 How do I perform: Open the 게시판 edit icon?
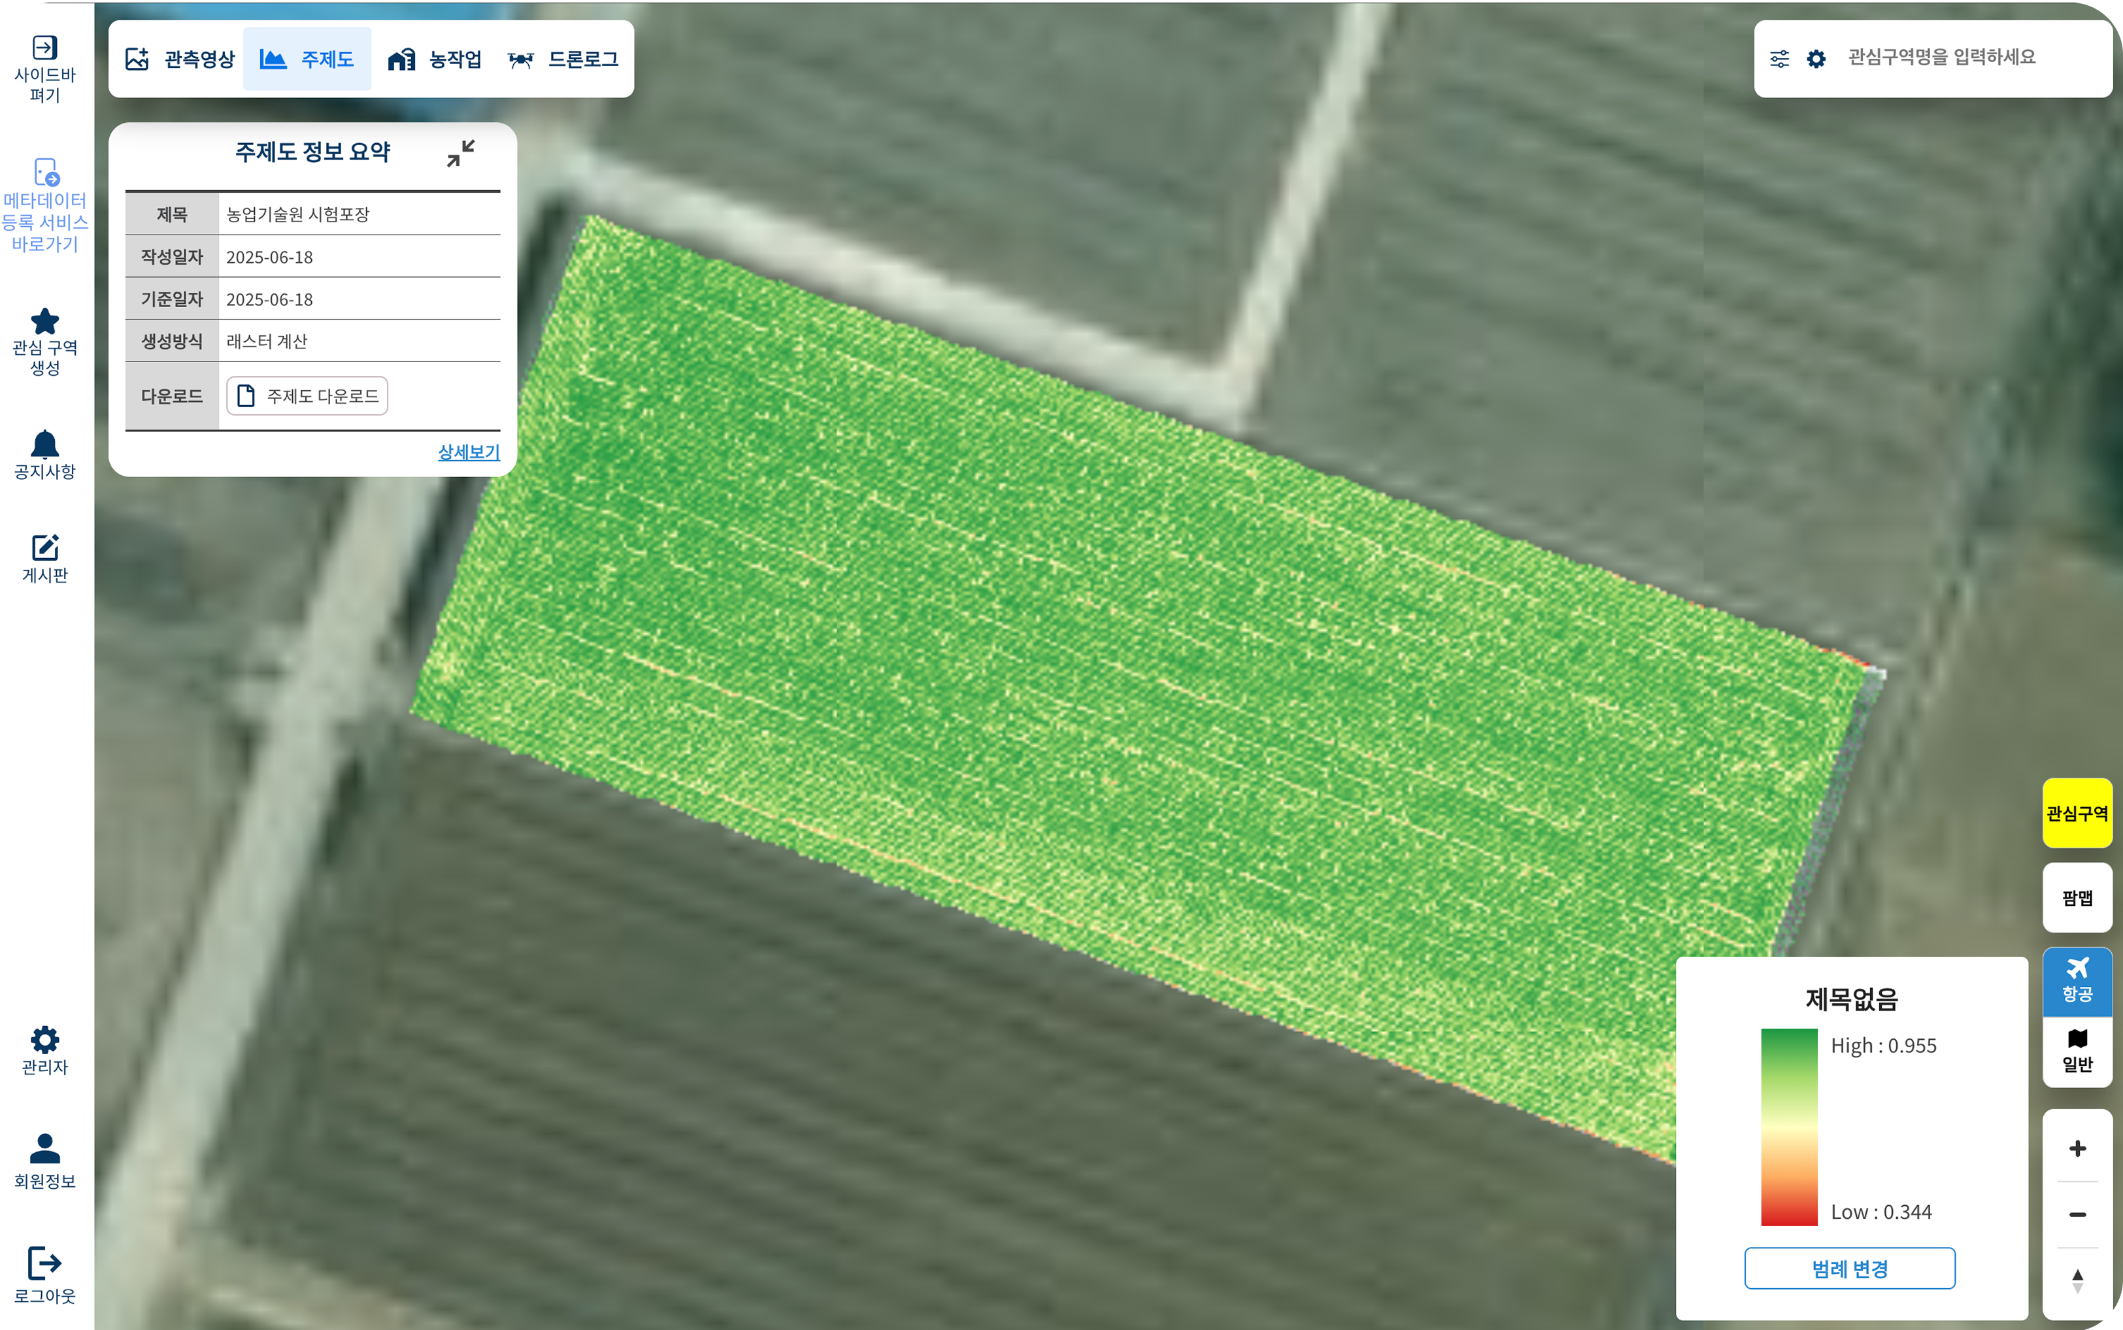pos(45,548)
